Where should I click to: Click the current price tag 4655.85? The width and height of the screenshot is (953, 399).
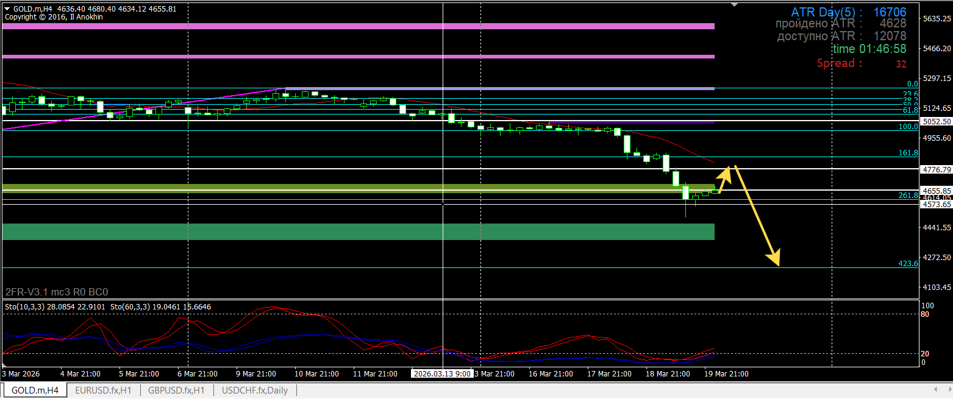click(938, 191)
